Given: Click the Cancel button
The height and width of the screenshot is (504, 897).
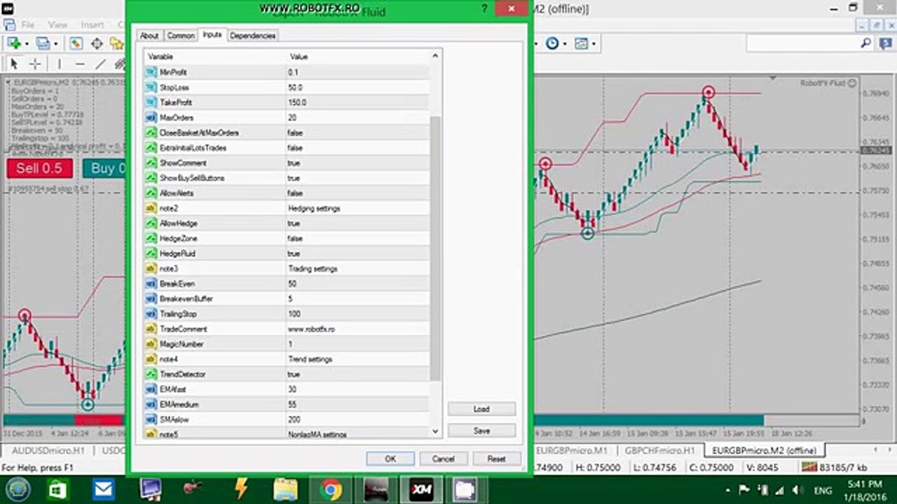Looking at the screenshot, I should (444, 458).
